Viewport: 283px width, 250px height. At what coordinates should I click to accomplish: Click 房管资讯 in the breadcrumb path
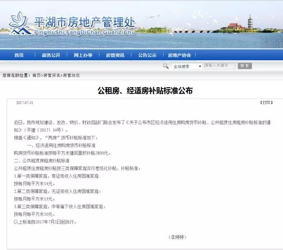click(x=52, y=76)
